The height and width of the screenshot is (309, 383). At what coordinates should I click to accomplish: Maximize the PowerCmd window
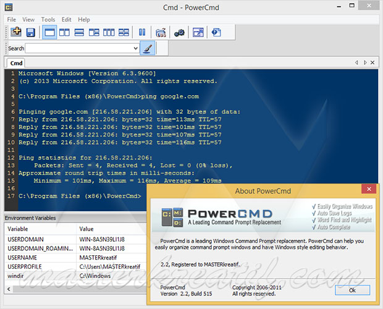[x=351, y=6]
